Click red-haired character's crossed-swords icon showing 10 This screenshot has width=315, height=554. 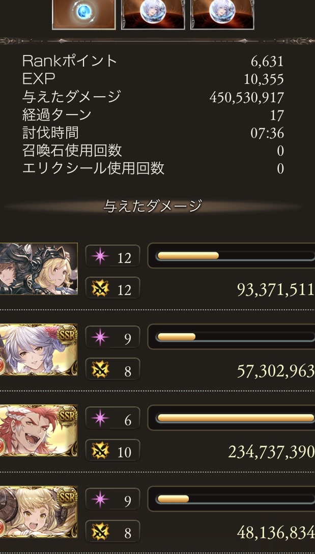[x=100, y=451]
